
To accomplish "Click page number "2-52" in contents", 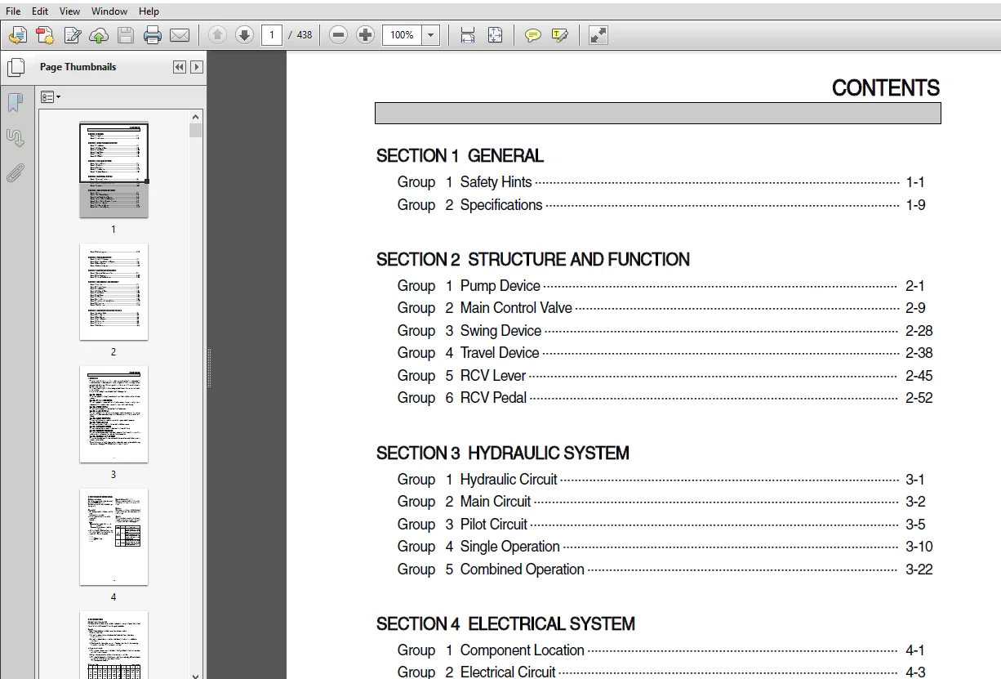I will point(919,398).
